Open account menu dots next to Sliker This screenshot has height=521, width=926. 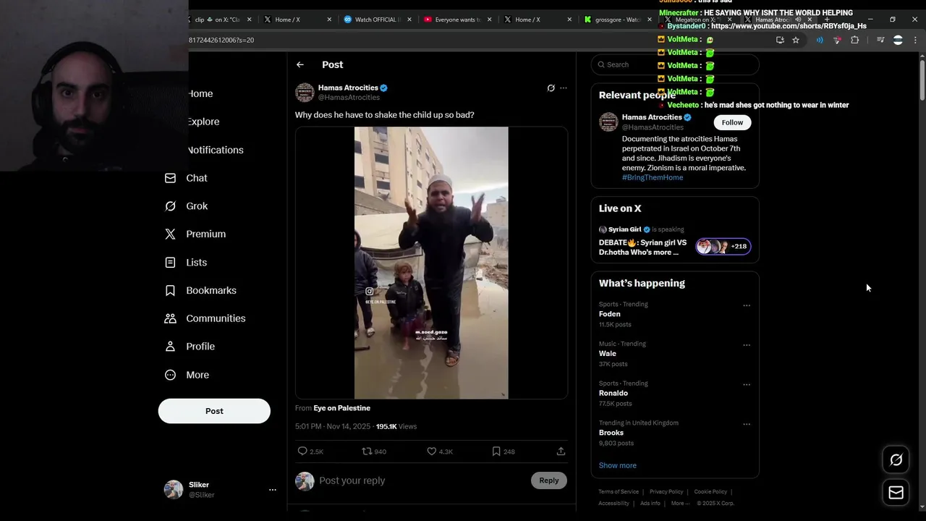click(x=273, y=490)
